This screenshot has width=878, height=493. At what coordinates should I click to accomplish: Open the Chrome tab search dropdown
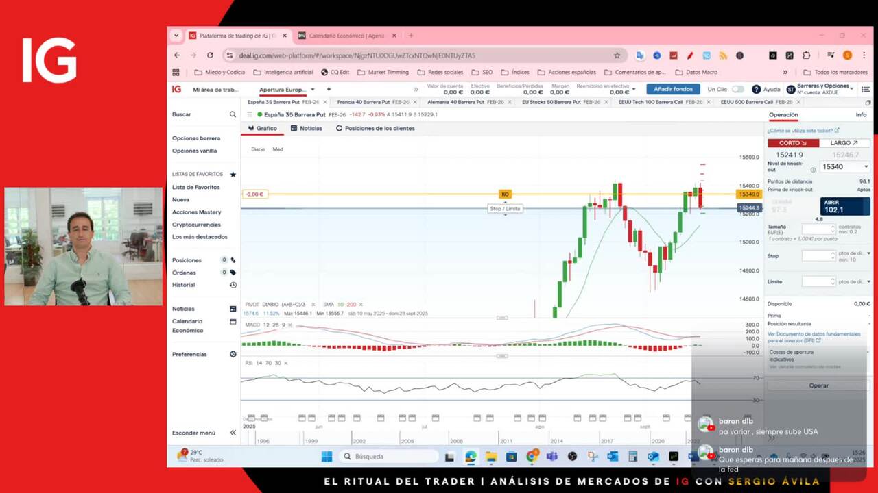click(176, 36)
